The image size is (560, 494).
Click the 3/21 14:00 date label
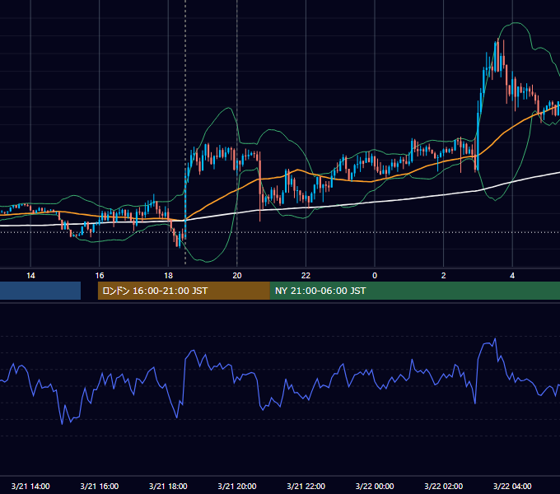pyautogui.click(x=30, y=486)
